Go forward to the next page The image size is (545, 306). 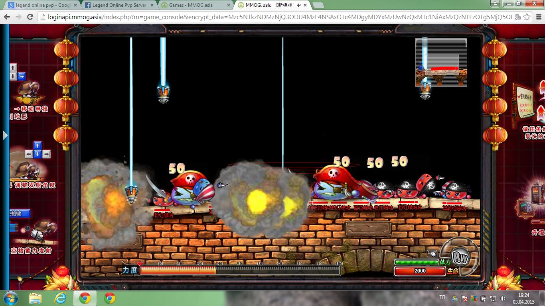18,17
